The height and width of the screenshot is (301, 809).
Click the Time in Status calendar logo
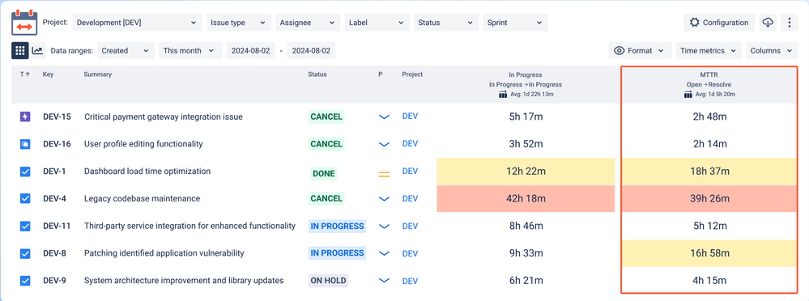pos(25,22)
